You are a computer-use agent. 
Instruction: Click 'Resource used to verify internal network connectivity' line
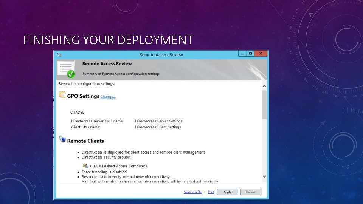pyautogui.click(x=126, y=177)
